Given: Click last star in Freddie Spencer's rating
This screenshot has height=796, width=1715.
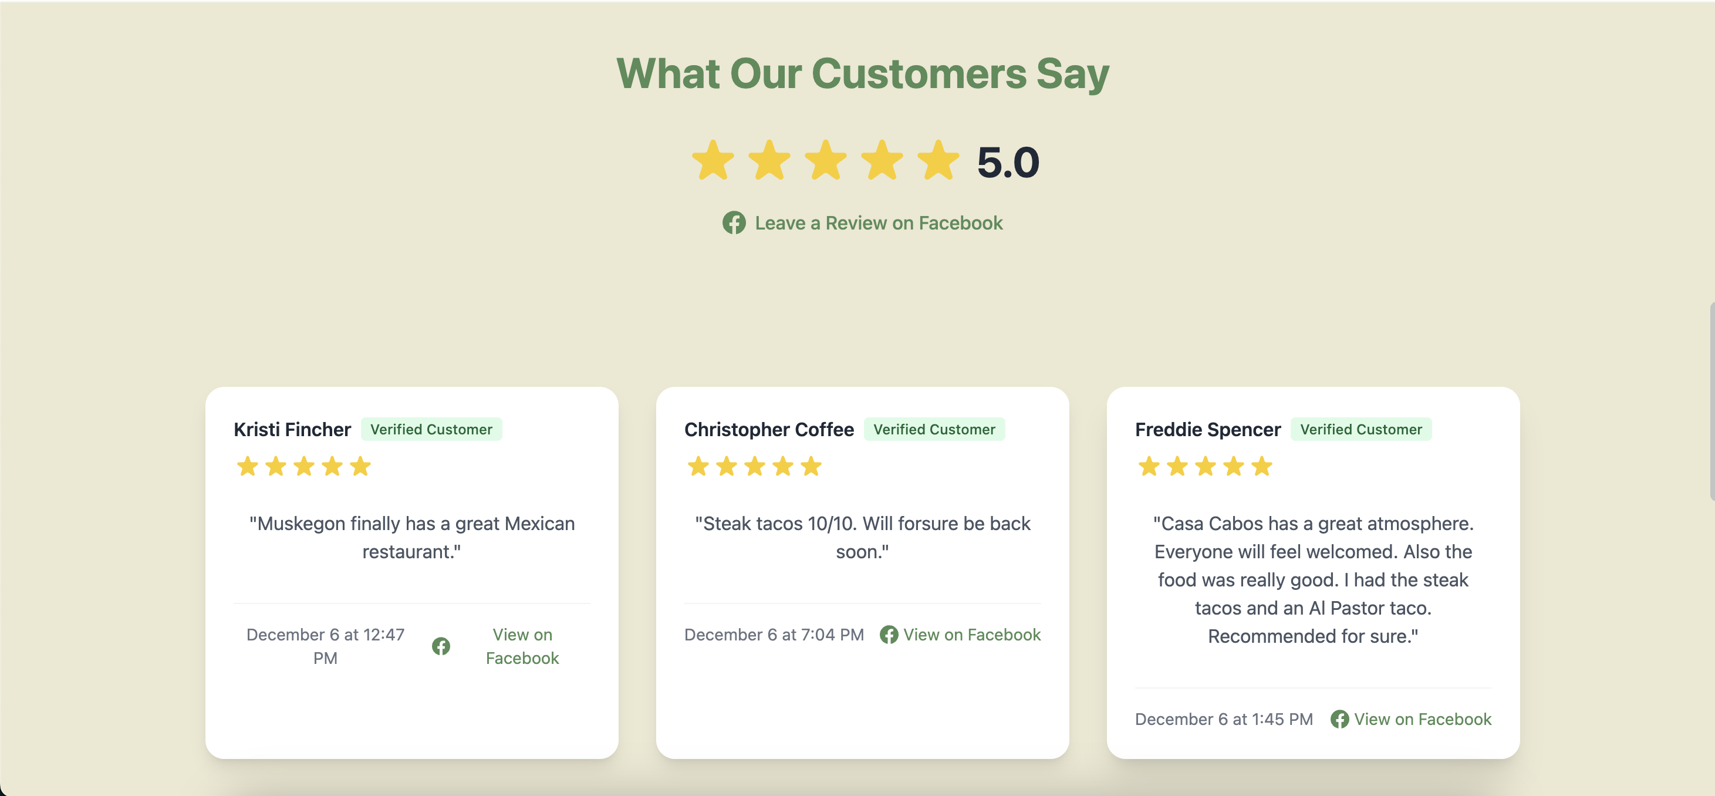Looking at the screenshot, I should coord(1262,466).
